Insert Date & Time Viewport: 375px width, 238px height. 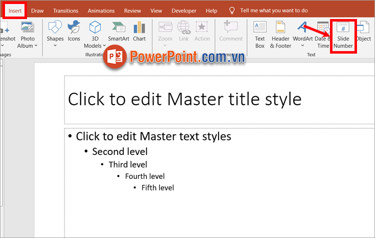[323, 35]
